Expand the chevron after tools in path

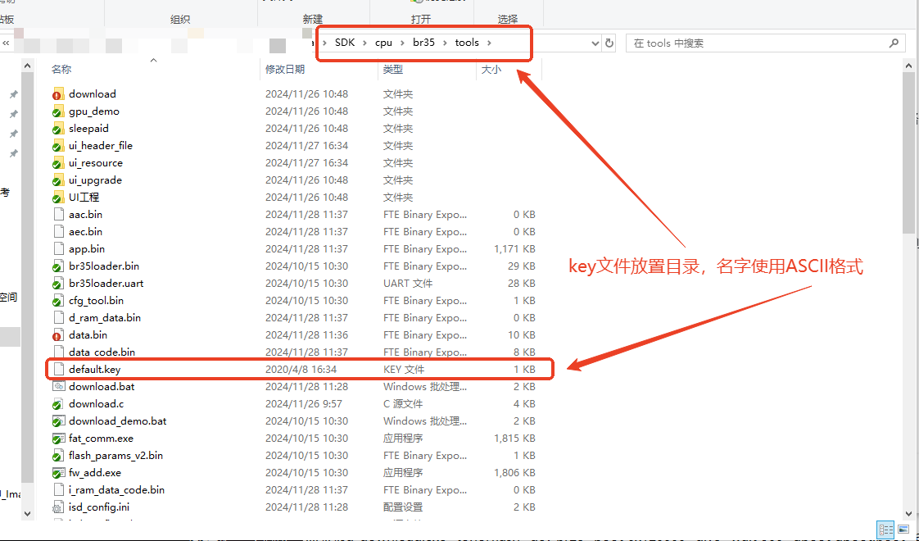click(489, 43)
